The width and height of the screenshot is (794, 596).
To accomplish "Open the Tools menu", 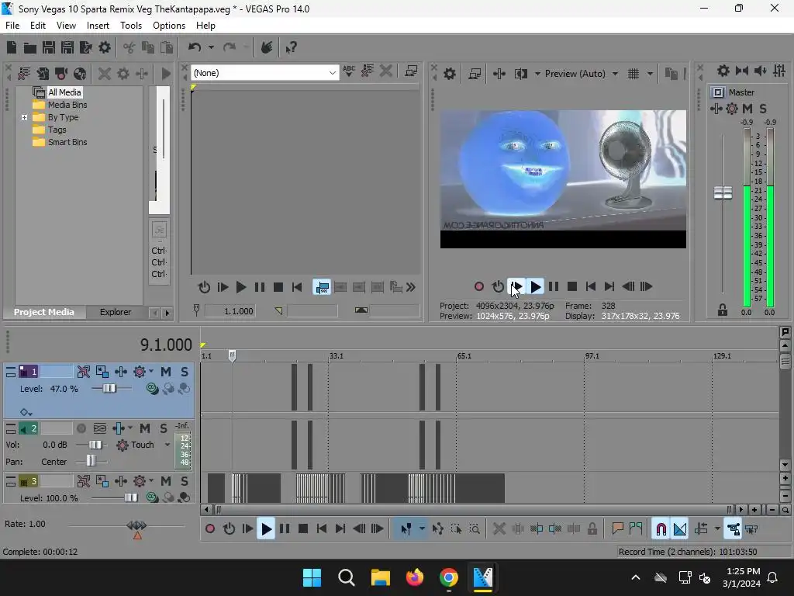I will point(130,26).
